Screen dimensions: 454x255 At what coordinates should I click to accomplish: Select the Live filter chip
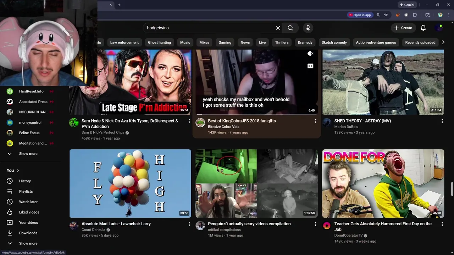click(x=262, y=42)
